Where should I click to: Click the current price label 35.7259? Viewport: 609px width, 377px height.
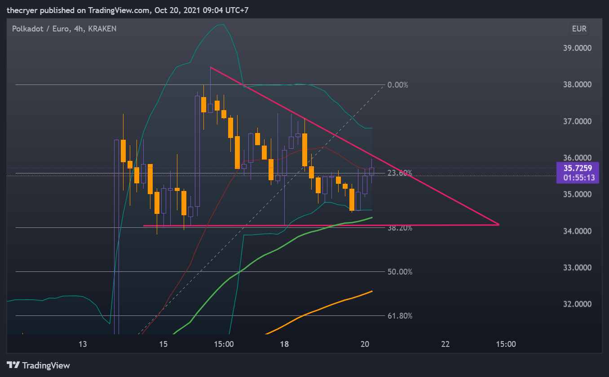578,168
